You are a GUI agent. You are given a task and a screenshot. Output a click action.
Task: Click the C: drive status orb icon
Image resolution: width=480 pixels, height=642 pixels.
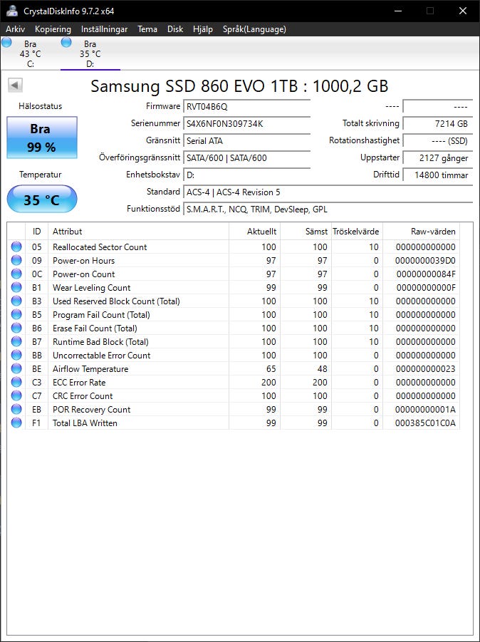[x=7, y=43]
